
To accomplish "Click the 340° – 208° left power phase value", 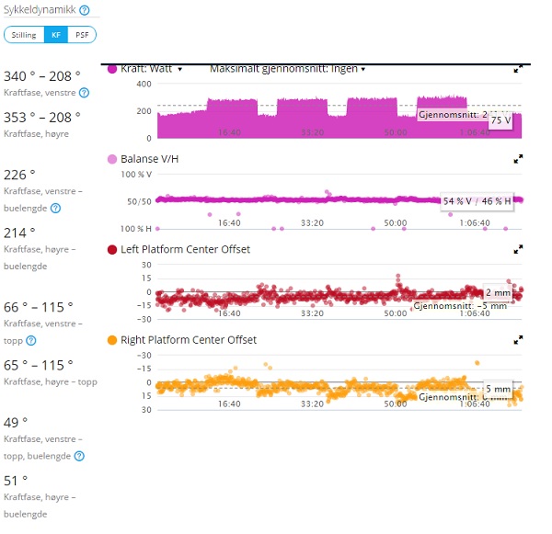I will click(x=42, y=76).
